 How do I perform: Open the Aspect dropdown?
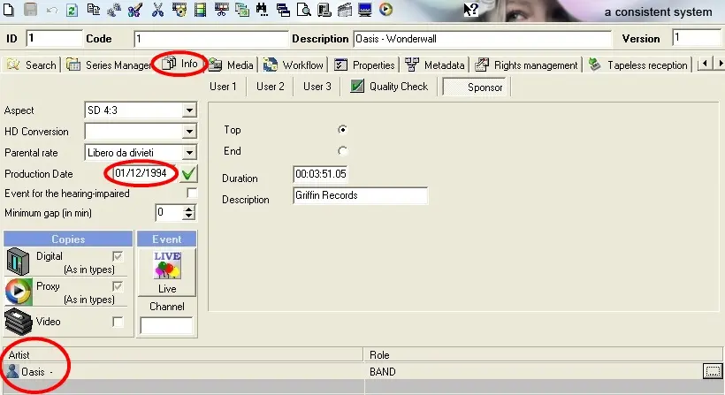tap(188, 110)
